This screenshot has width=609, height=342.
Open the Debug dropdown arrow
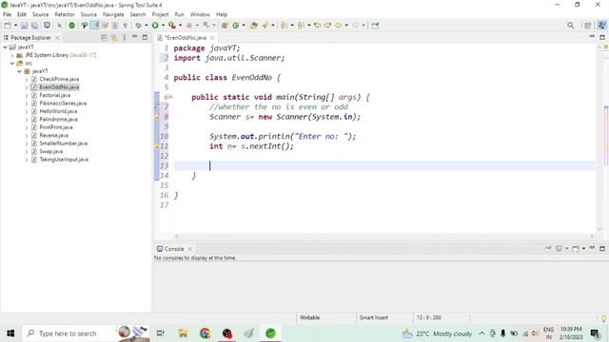tap(146, 26)
